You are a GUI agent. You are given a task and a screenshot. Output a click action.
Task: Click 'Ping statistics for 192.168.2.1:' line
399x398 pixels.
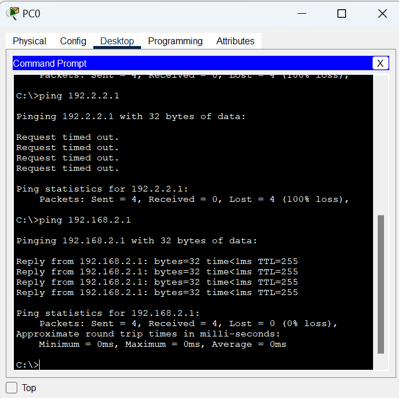(108, 313)
